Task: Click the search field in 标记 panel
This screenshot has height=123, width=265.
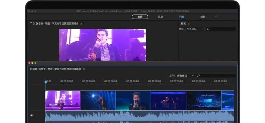Action: 221,29
